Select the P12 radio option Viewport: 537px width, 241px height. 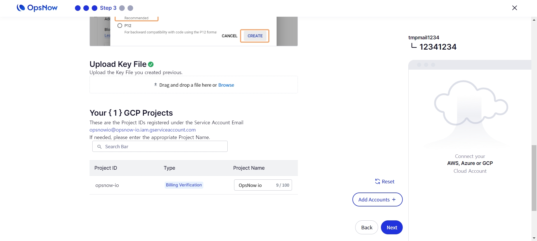coord(120,26)
